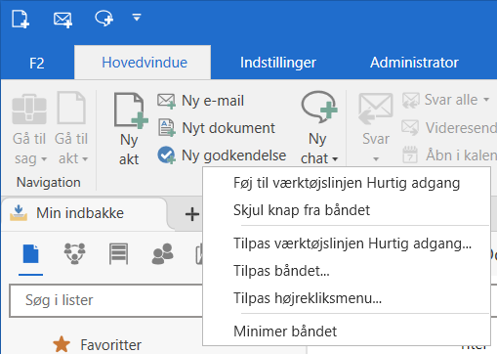The image size is (497, 354).
Task: Choose Tilpas værktøjslinjen Hurtig adgang...
Action: click(347, 243)
